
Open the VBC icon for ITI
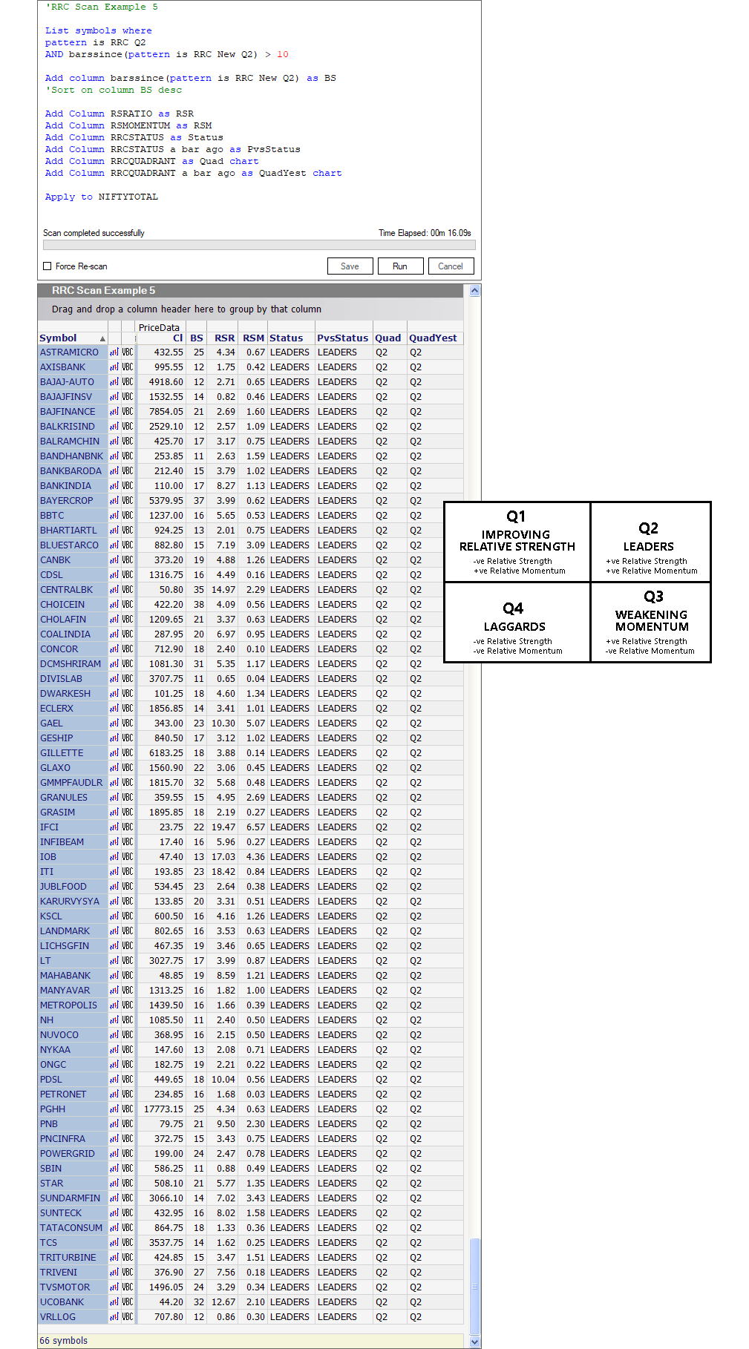[x=128, y=872]
